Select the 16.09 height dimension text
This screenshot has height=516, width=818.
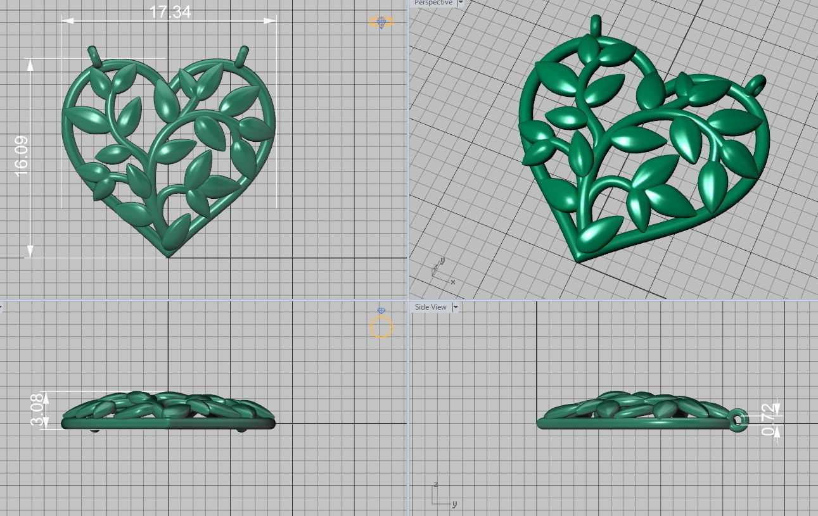(21, 155)
